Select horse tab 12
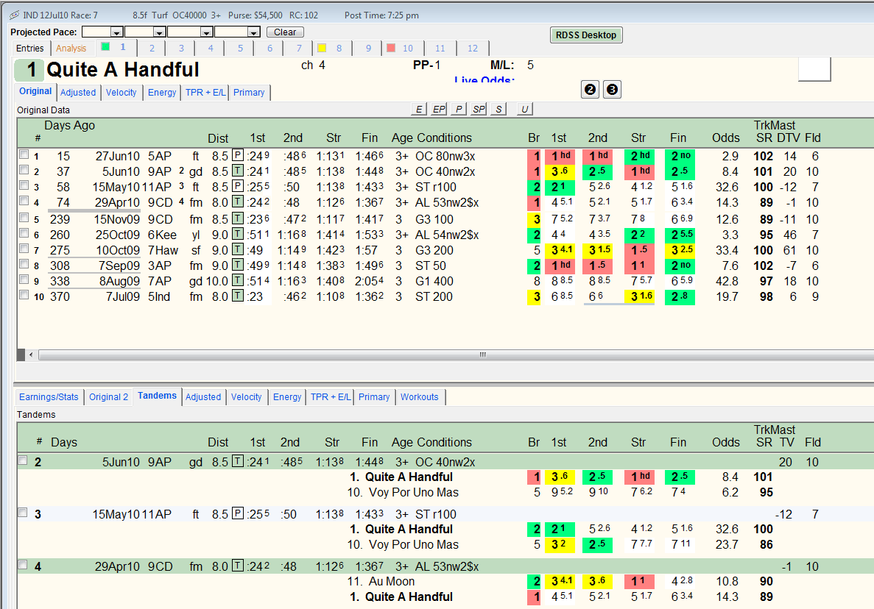The width and height of the screenshot is (874, 609). (473, 49)
